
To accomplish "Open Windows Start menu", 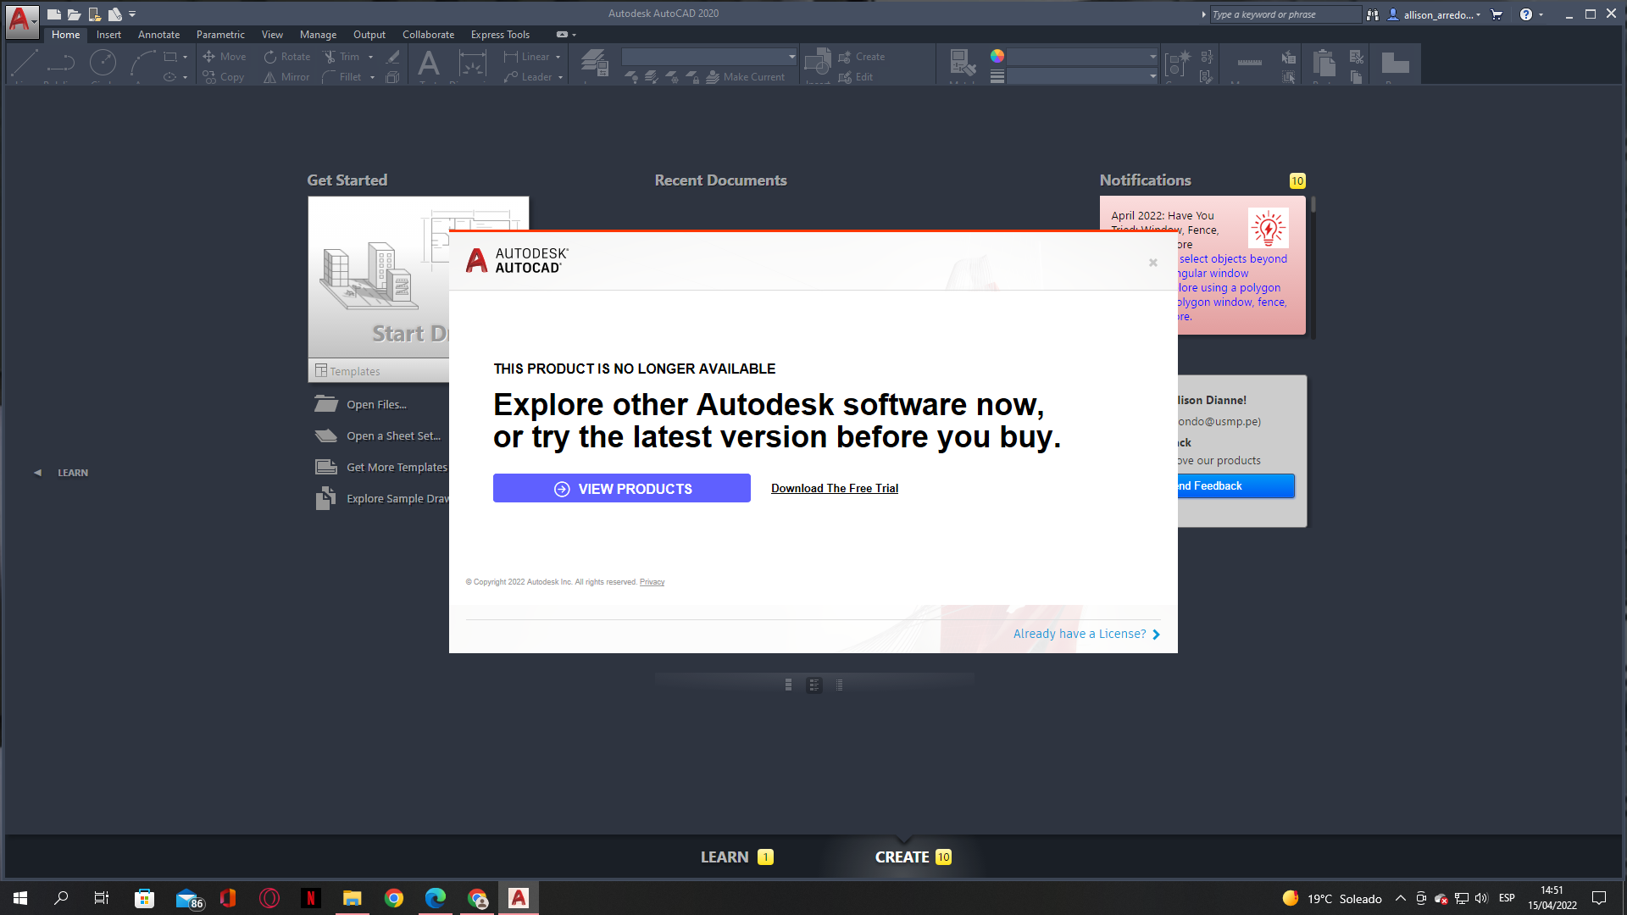I will (20, 898).
